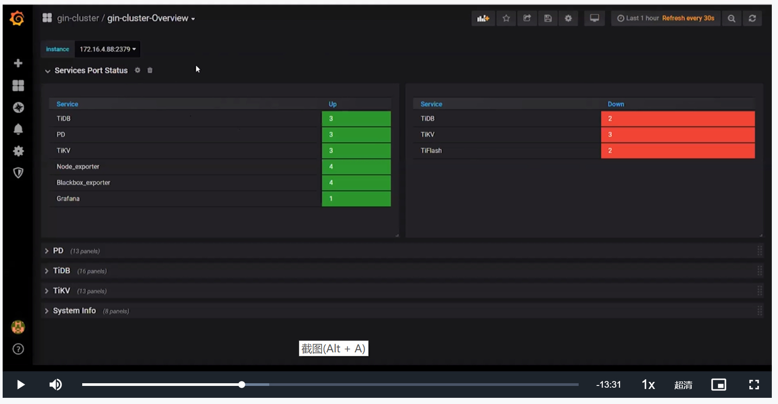Collapse the Services Port Status row

[47, 71]
